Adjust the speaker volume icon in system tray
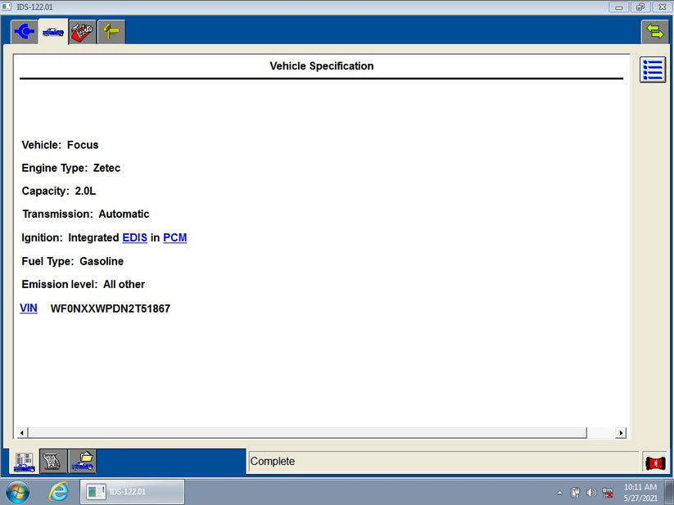The image size is (674, 505). click(591, 492)
